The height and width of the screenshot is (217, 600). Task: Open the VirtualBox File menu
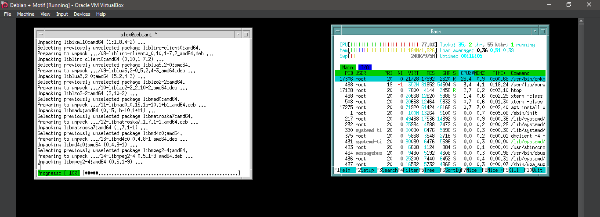coord(7,14)
